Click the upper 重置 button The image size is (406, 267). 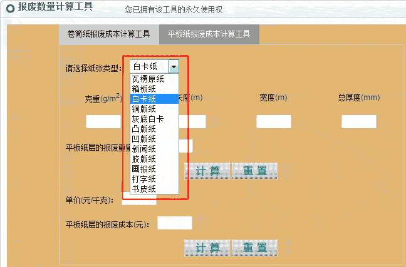coord(254,171)
